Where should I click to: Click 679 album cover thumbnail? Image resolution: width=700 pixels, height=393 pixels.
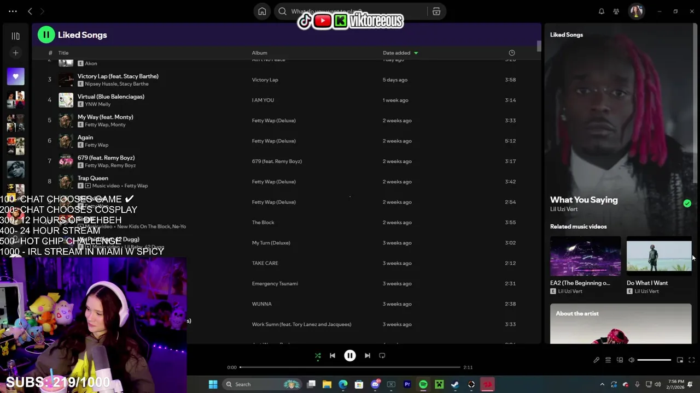[66, 161]
